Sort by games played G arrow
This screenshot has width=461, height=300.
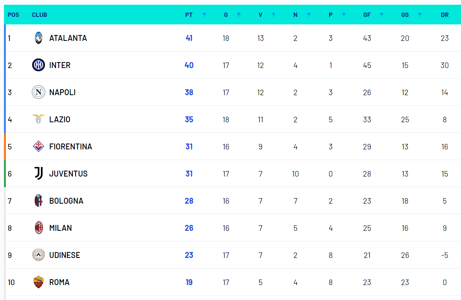pyautogui.click(x=239, y=15)
